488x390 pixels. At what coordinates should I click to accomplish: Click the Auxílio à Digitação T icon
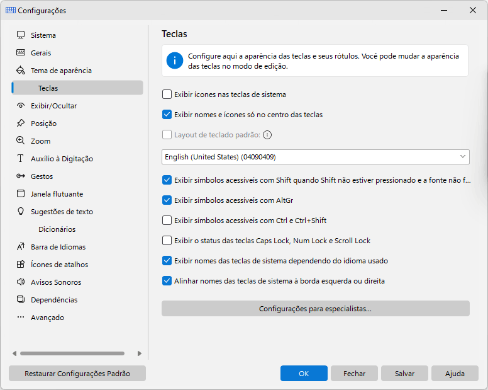pyautogui.click(x=21, y=158)
